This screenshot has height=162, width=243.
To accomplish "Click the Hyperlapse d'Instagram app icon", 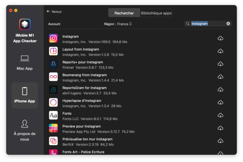I will point(53,103).
